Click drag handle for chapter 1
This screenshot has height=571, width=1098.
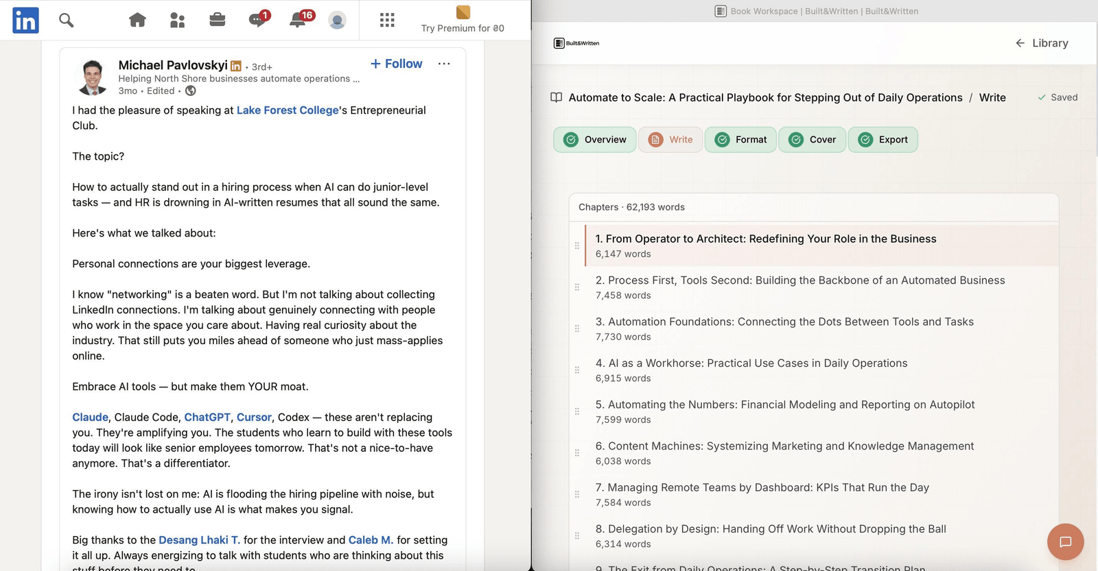pos(576,245)
